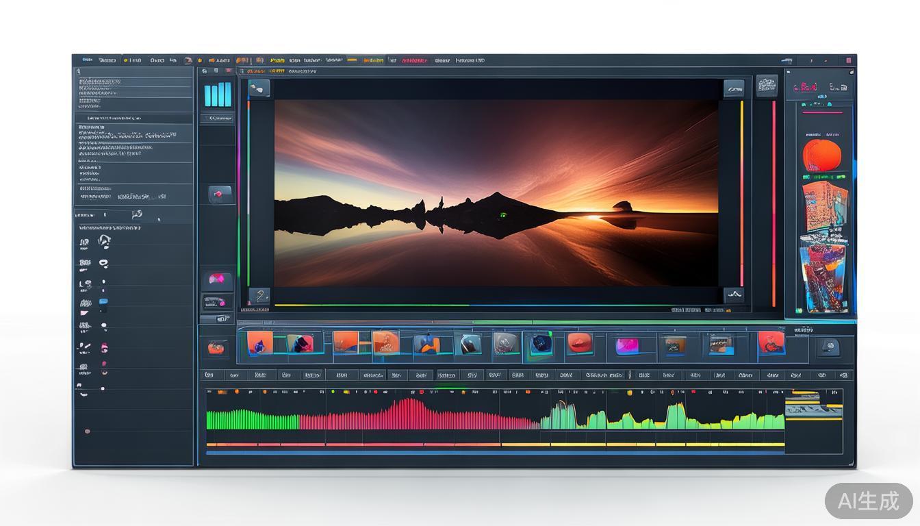This screenshot has width=920, height=526.
Task: Toggle the blue highlighted switch in left panel list
Action: click(x=103, y=301)
